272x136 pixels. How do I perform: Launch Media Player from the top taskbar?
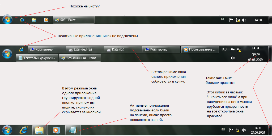pyautogui.click(x=46, y=20)
